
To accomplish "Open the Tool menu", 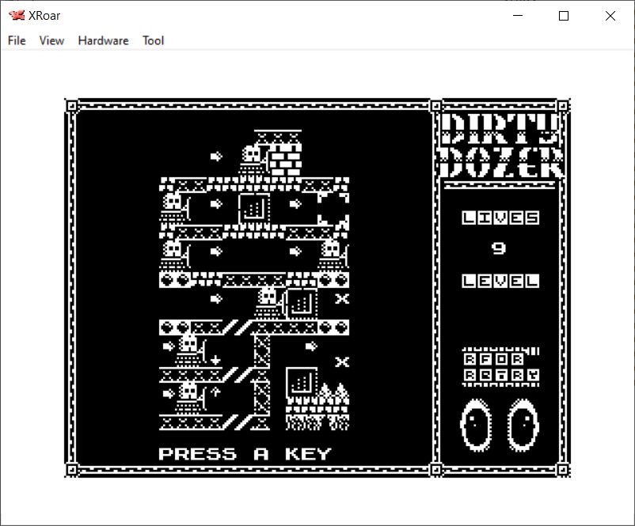I will [x=153, y=40].
